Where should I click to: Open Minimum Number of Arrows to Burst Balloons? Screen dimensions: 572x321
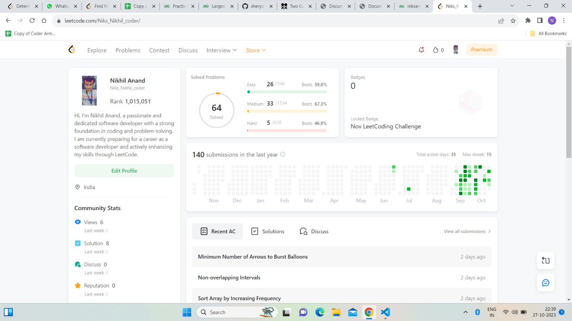[x=342, y=256]
